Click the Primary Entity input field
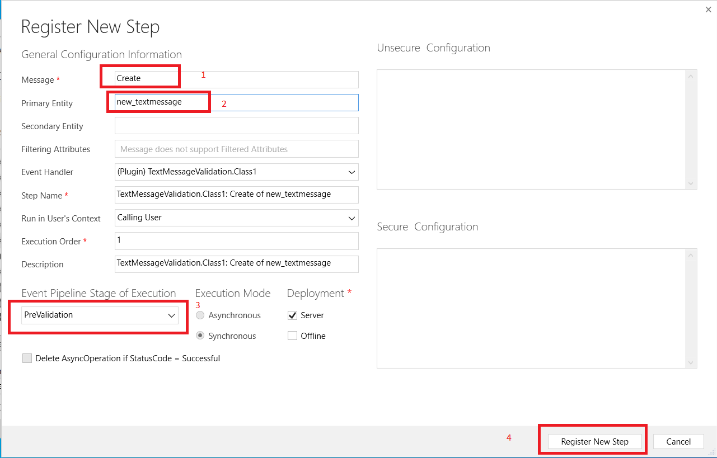The image size is (717, 458). (x=236, y=102)
